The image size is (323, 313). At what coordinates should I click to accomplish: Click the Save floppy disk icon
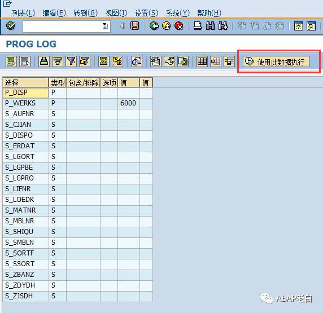(x=134, y=26)
